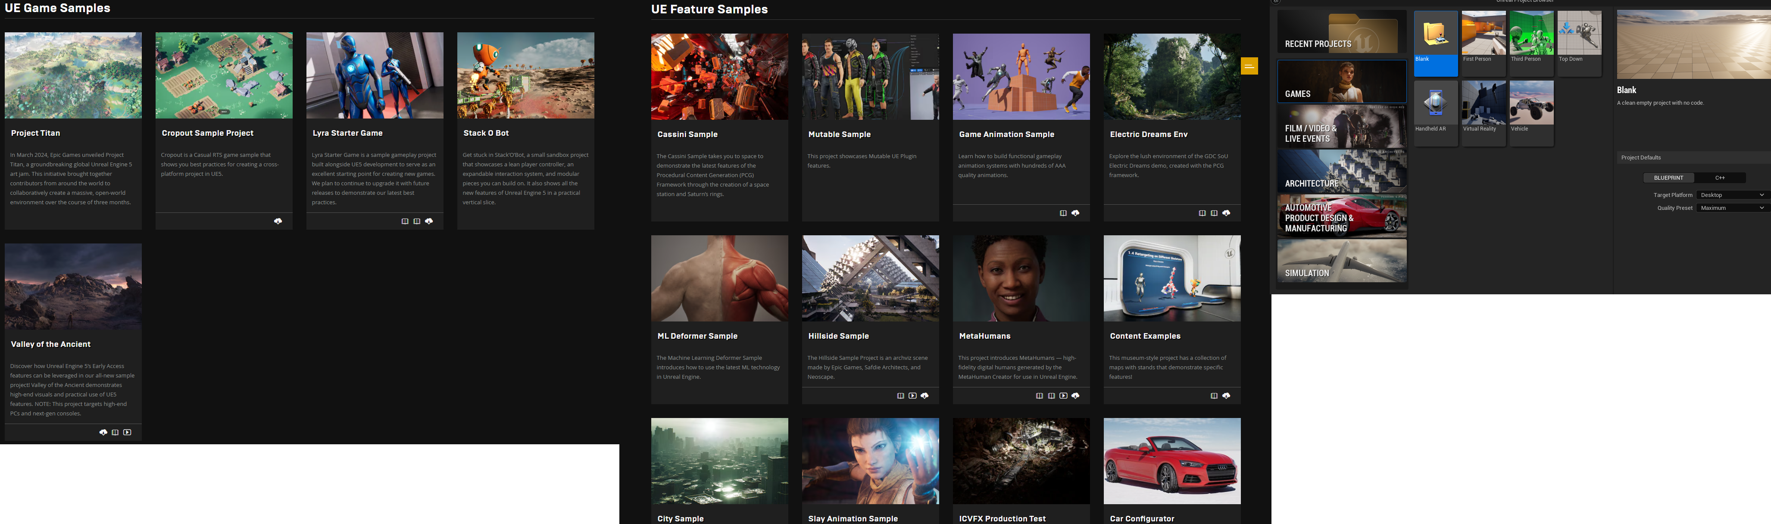The image size is (1771, 524).
Task: Open the Target Platform Desktop dropdown
Action: point(1730,195)
